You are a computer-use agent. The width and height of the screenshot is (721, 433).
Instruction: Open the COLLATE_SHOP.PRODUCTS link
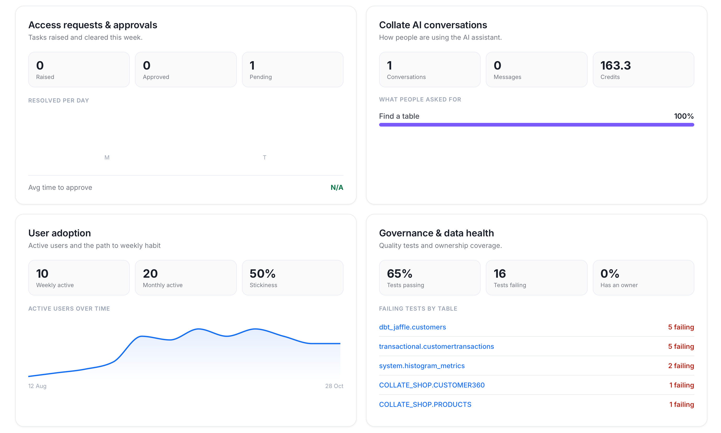[425, 404]
